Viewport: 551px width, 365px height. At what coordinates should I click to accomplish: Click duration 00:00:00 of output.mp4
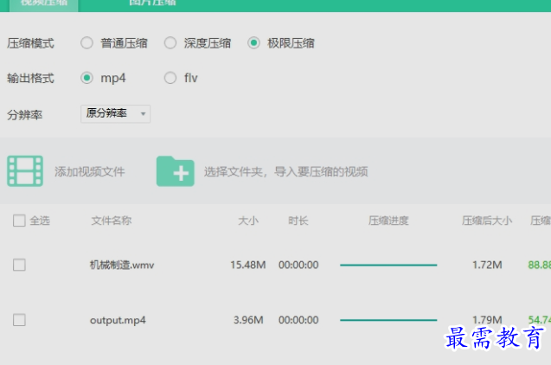298,320
